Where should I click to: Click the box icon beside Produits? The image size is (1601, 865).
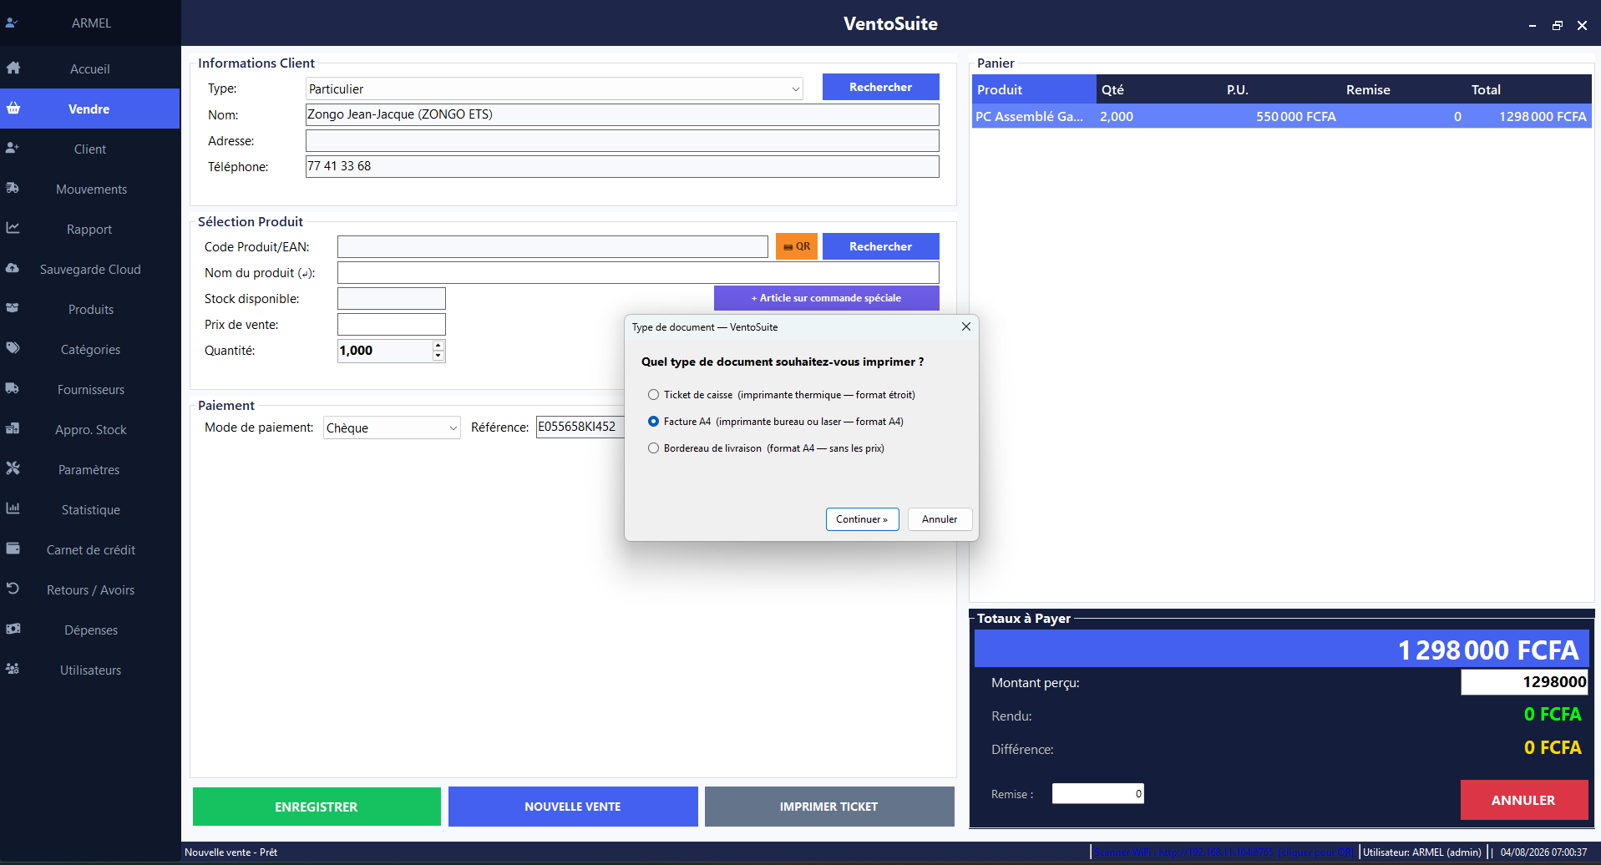point(13,309)
